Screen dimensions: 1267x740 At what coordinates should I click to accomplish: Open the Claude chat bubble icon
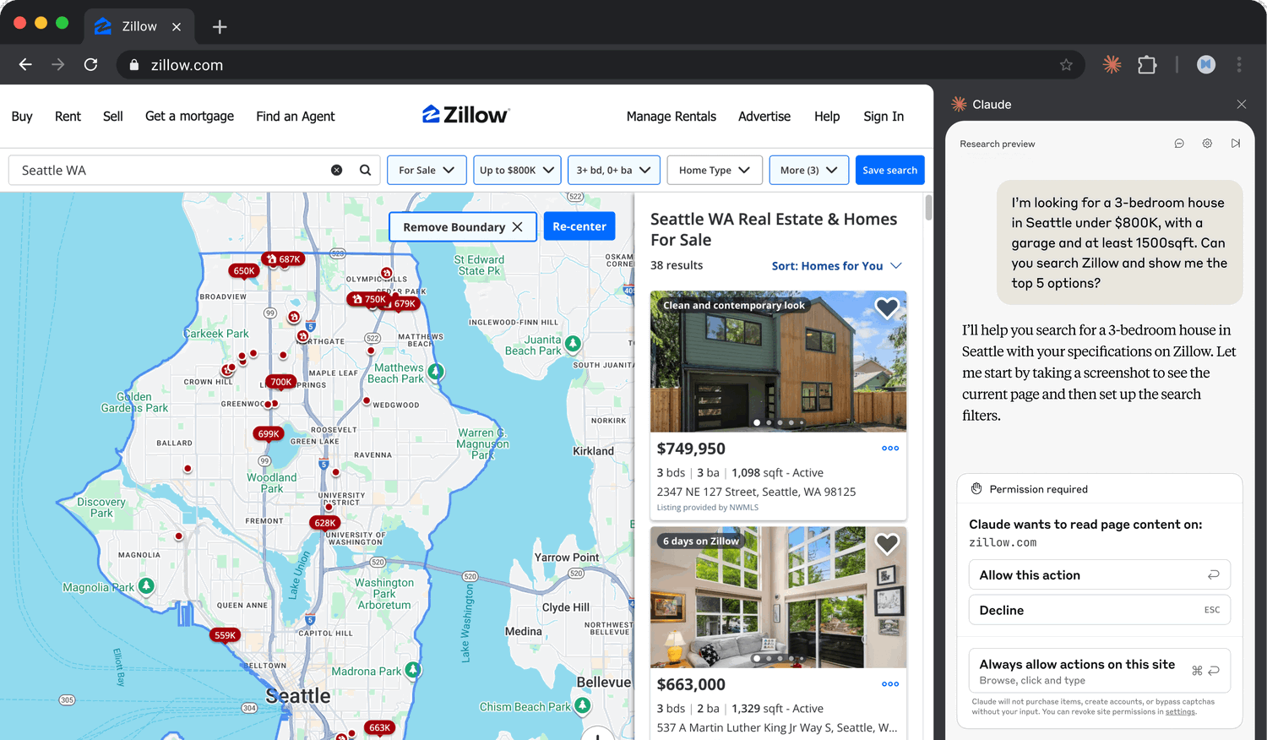point(1179,144)
